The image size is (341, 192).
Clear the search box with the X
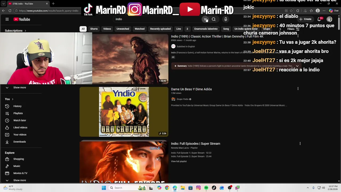pyautogui.click(x=205, y=19)
